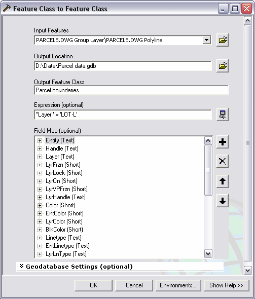Viewport: 255px width, 299px height.
Task: Maximize the Feature Class to Feature Class window
Action: click(x=235, y=9)
